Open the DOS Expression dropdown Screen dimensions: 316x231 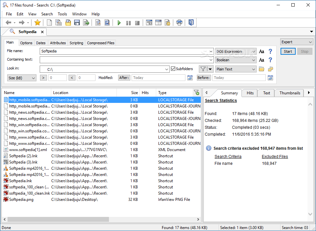tap(236, 51)
